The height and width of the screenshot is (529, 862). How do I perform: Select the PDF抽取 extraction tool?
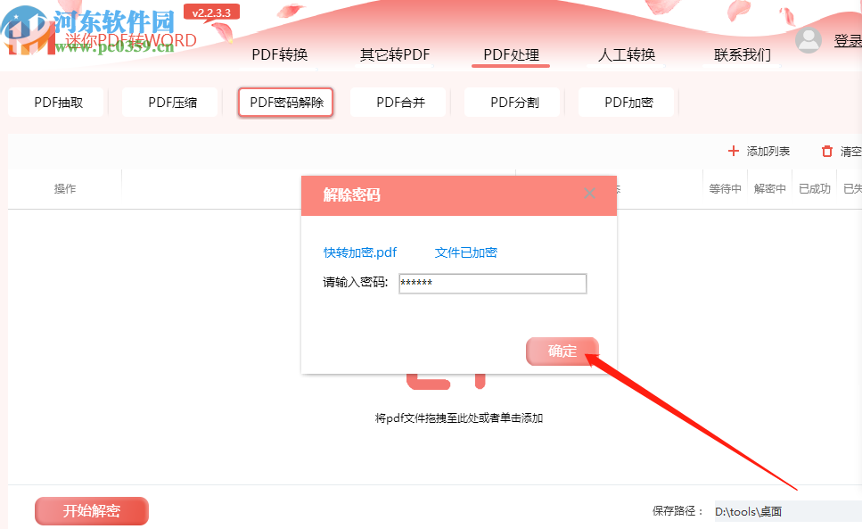pyautogui.click(x=56, y=102)
